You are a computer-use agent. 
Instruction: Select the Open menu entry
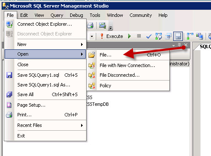tap(45, 54)
